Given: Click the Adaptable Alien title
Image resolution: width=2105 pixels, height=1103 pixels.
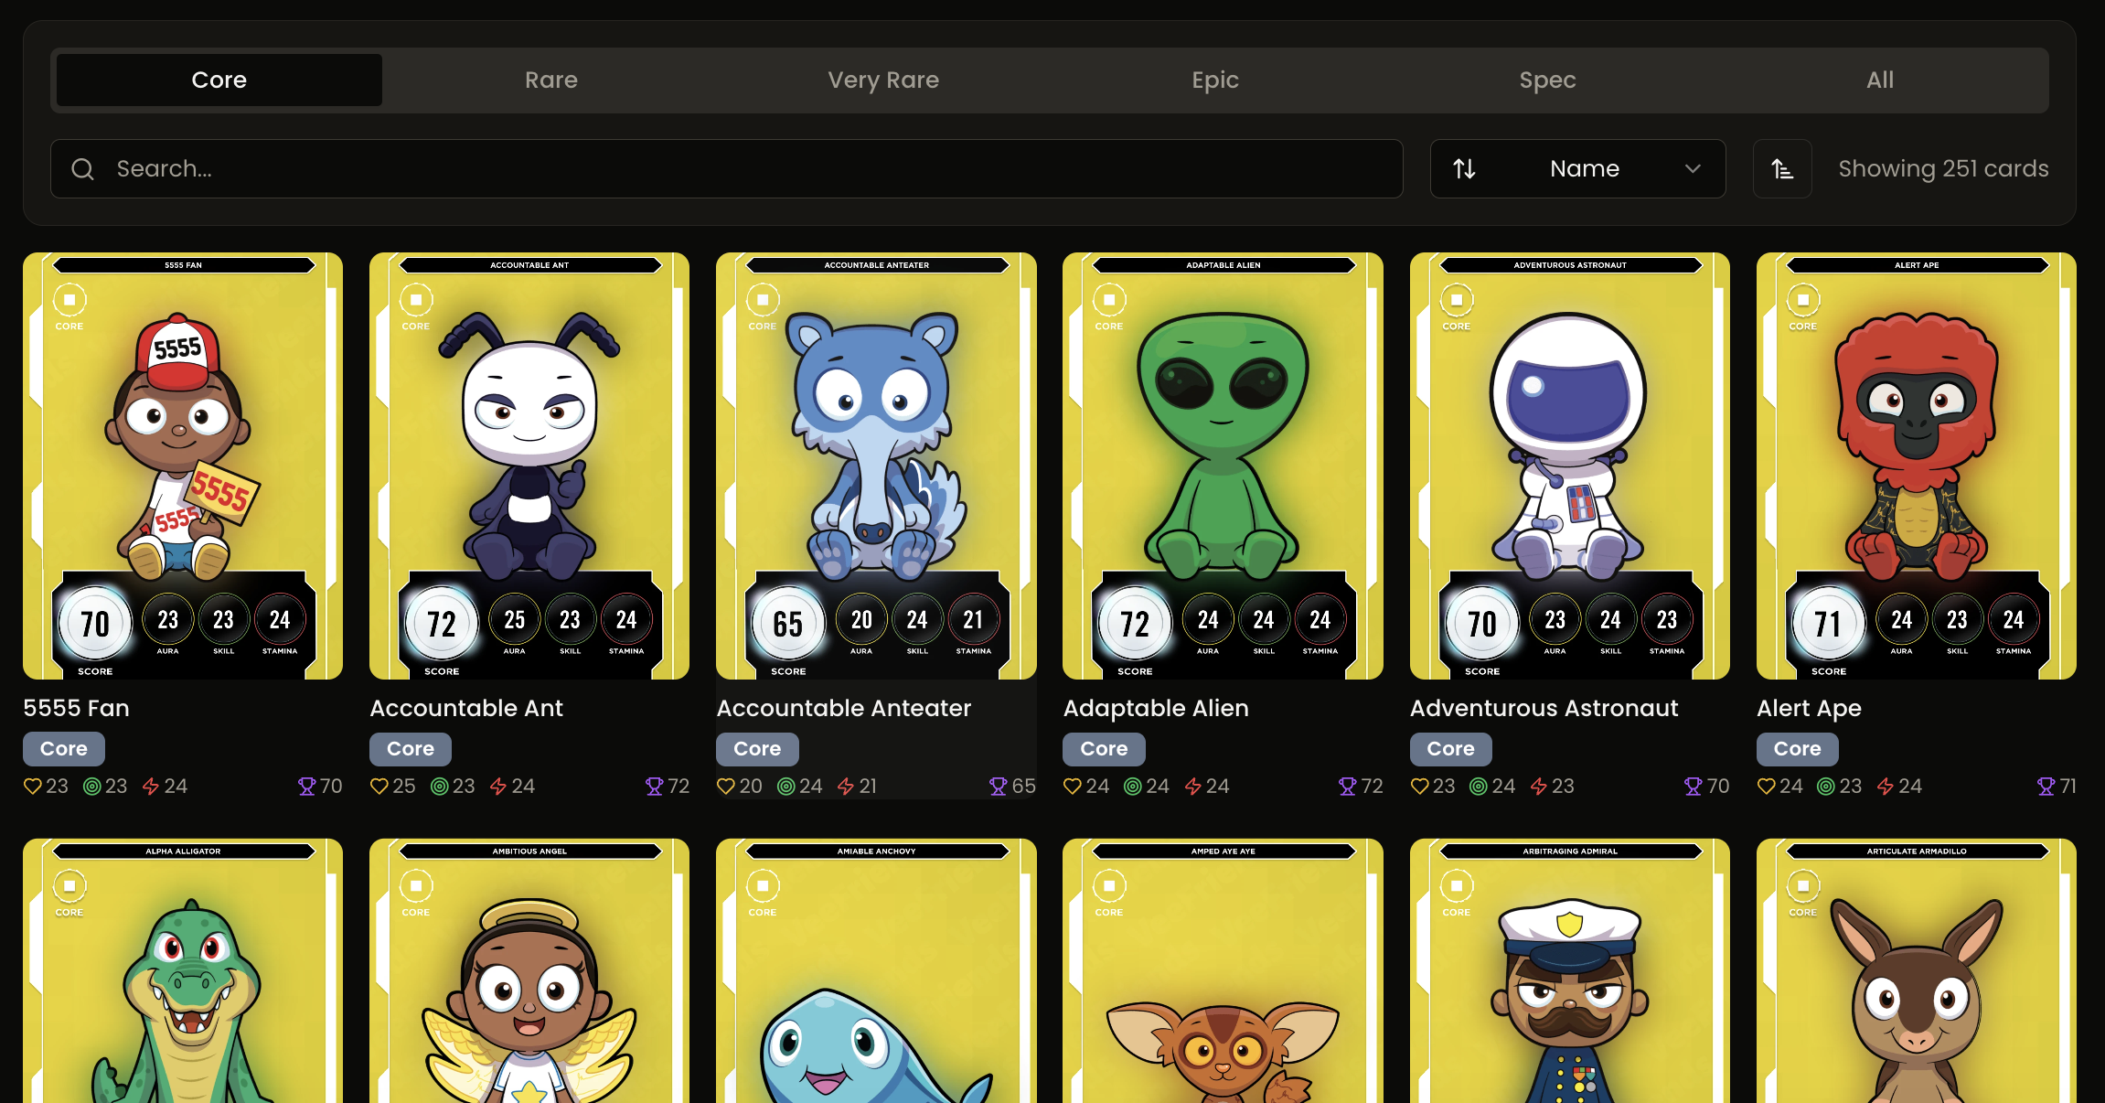Looking at the screenshot, I should (1156, 708).
